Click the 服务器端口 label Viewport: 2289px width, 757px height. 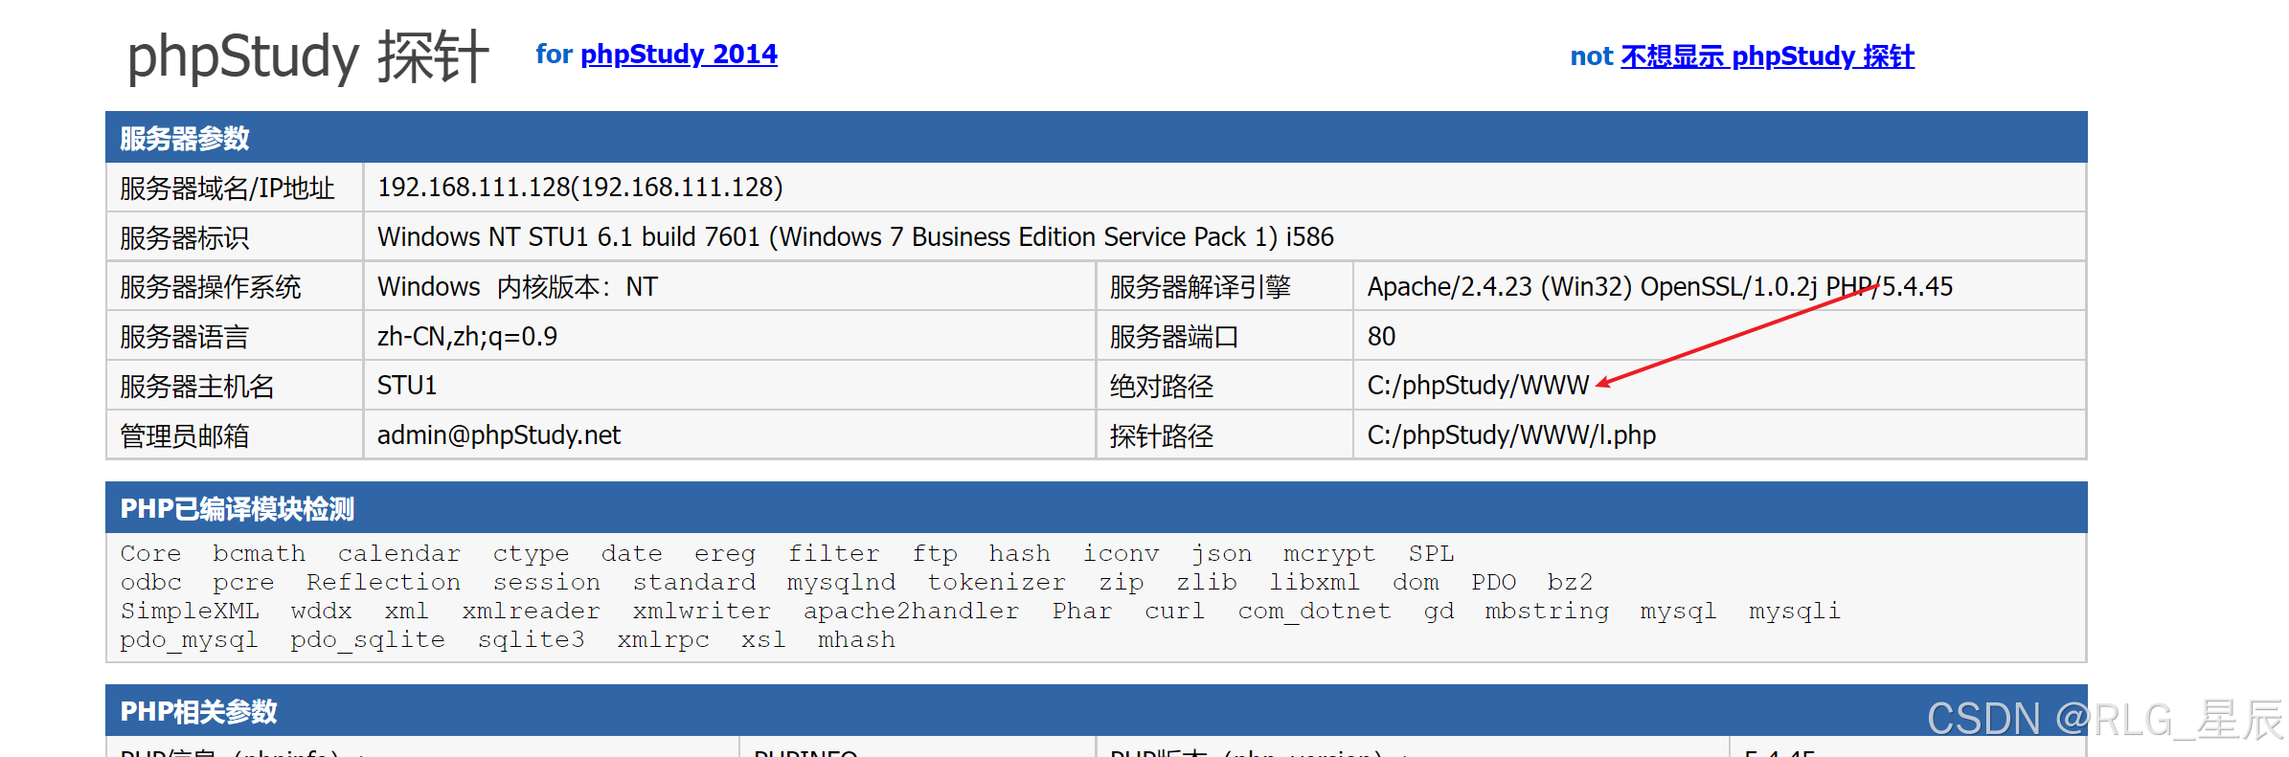pos(1174,337)
